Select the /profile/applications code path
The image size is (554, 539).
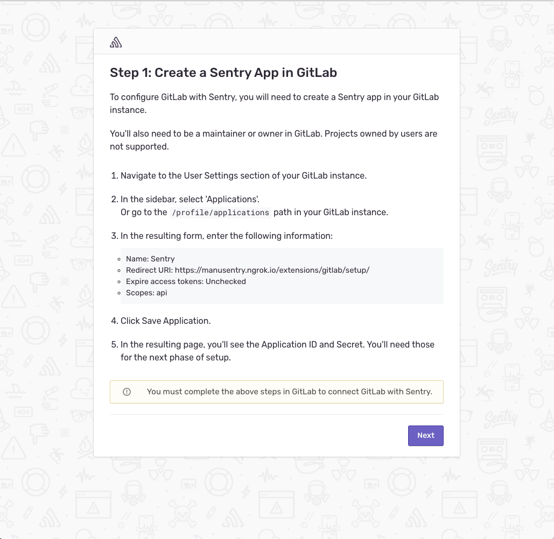click(x=220, y=212)
